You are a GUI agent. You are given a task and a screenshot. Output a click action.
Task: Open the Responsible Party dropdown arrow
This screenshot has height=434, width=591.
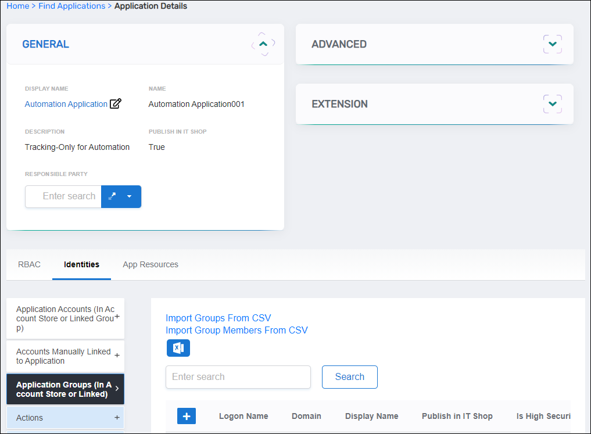(131, 196)
